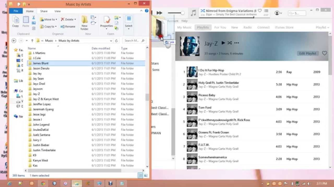Switch Explorer to details view icon
Screen dimensions: 334x187
click(141, 176)
